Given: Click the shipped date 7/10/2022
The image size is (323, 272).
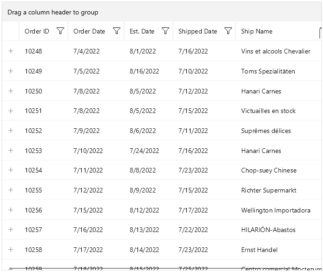Looking at the screenshot, I should (x=193, y=71).
